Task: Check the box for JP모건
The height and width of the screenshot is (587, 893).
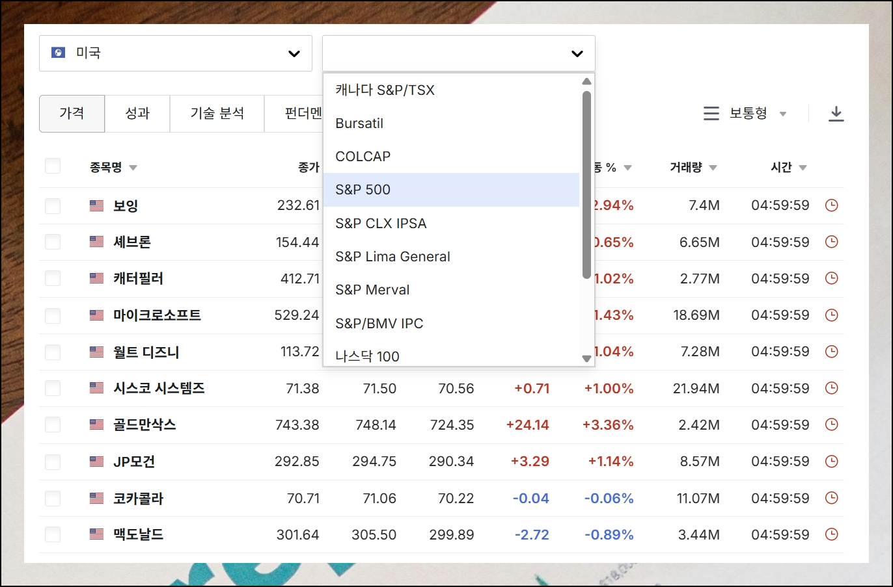Action: pyautogui.click(x=53, y=462)
